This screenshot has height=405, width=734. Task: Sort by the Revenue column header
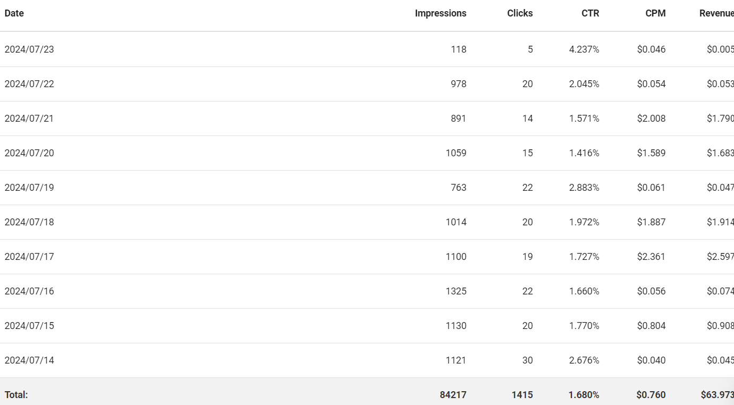(716, 13)
